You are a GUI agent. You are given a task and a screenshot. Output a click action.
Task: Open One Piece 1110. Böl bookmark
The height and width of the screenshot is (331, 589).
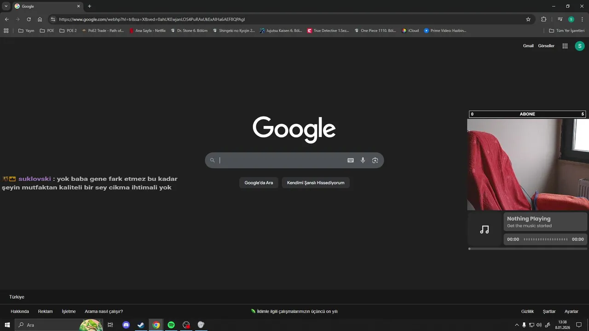click(375, 31)
